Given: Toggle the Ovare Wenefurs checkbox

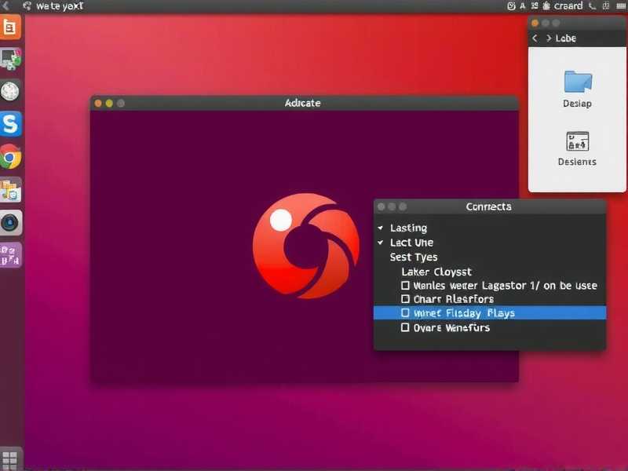Looking at the screenshot, I should [406, 327].
